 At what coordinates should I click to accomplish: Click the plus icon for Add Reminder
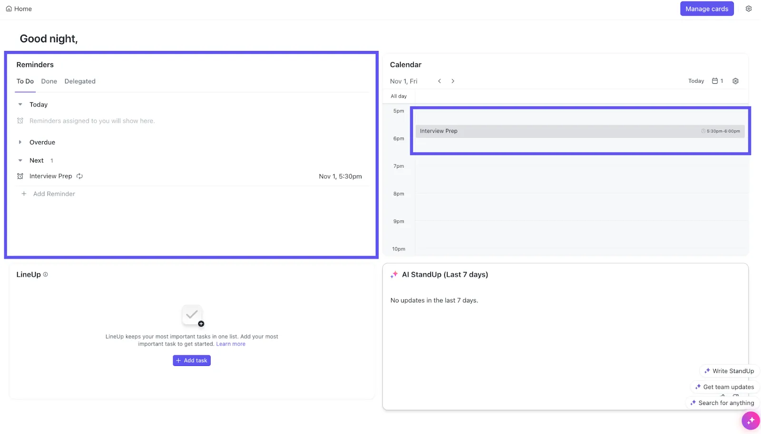[24, 194]
